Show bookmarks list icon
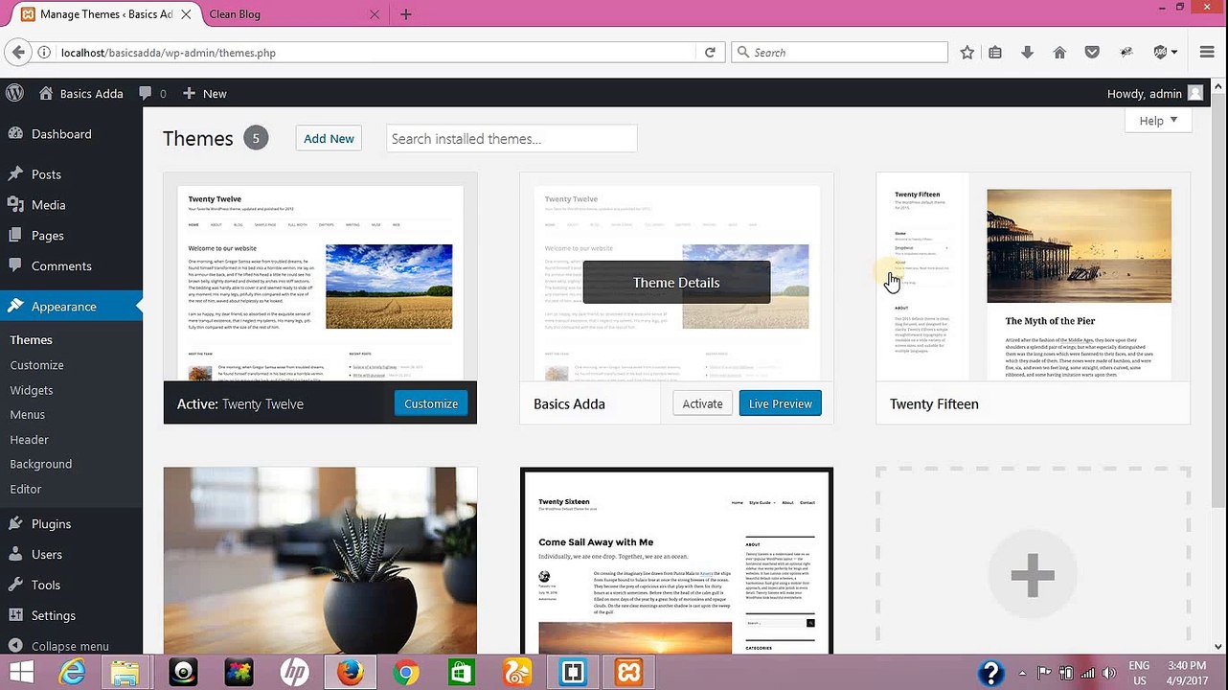 [x=995, y=53]
